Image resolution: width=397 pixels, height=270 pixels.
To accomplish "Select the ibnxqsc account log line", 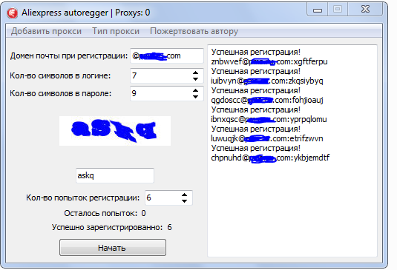I will pyautogui.click(x=269, y=119).
